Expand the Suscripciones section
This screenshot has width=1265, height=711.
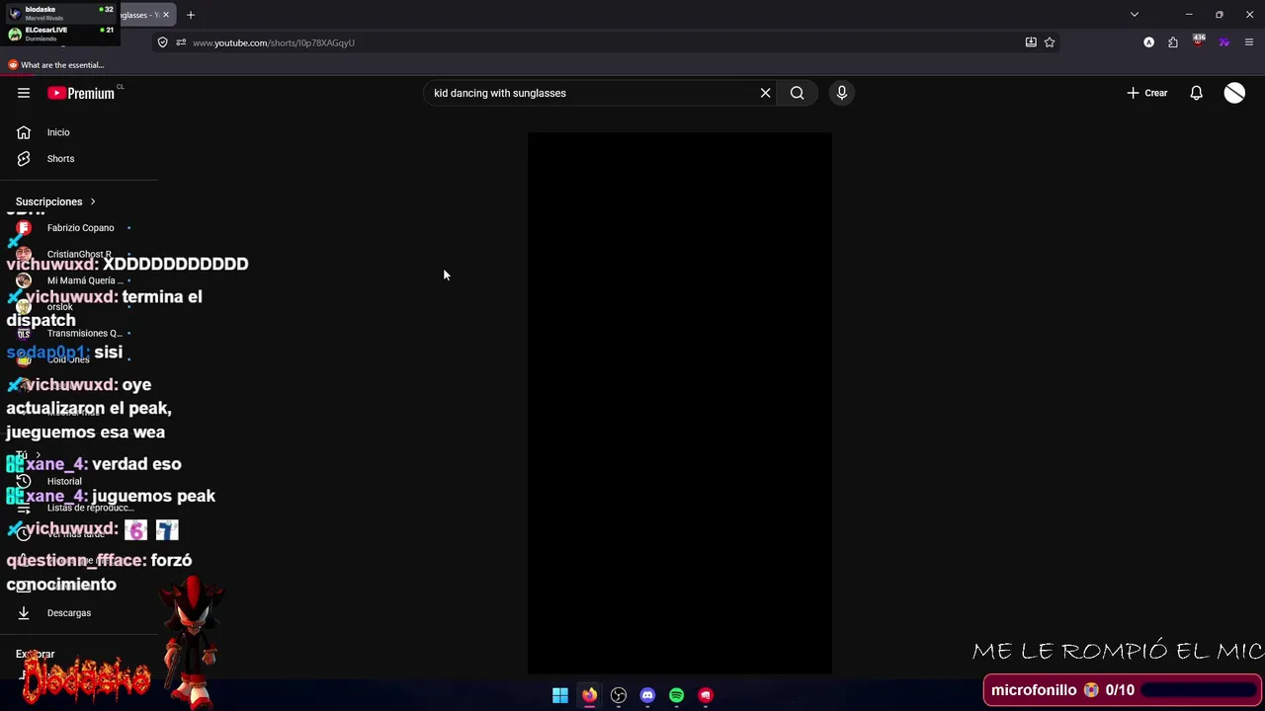(55, 201)
